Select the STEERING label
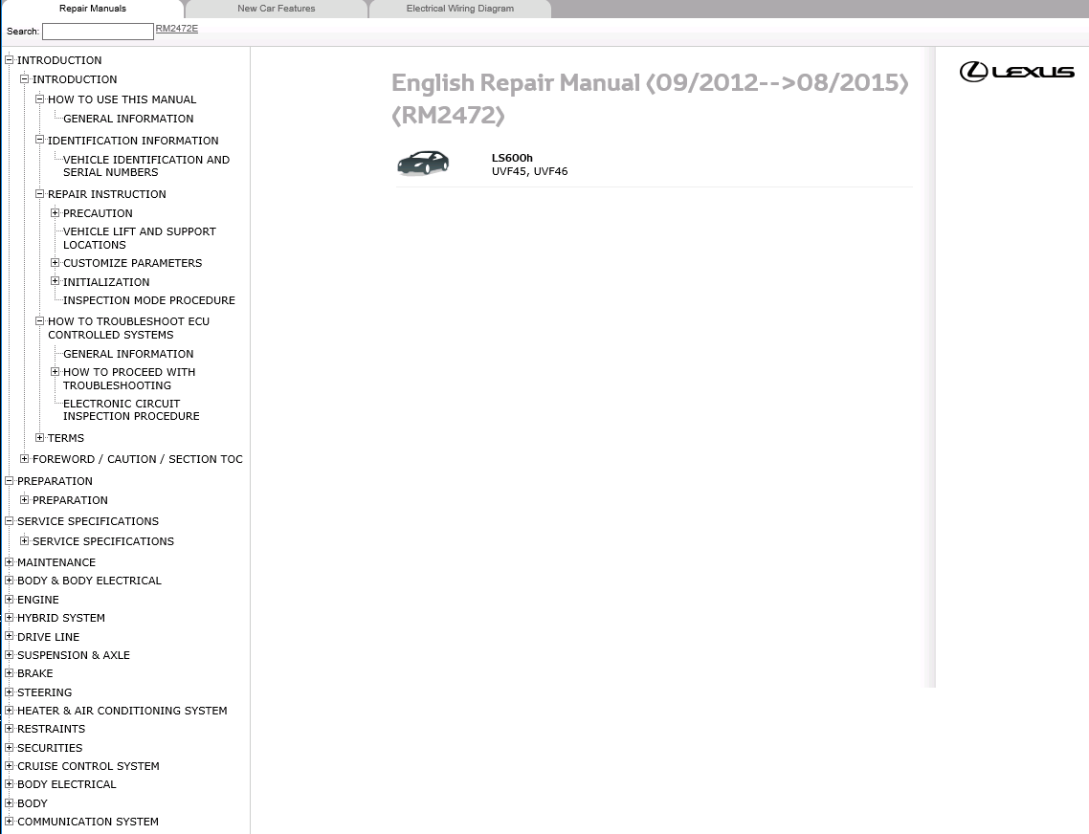This screenshot has width=1089, height=834. click(44, 692)
